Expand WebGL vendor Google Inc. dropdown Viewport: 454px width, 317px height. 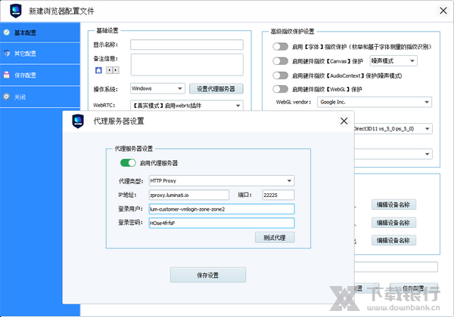click(375, 102)
